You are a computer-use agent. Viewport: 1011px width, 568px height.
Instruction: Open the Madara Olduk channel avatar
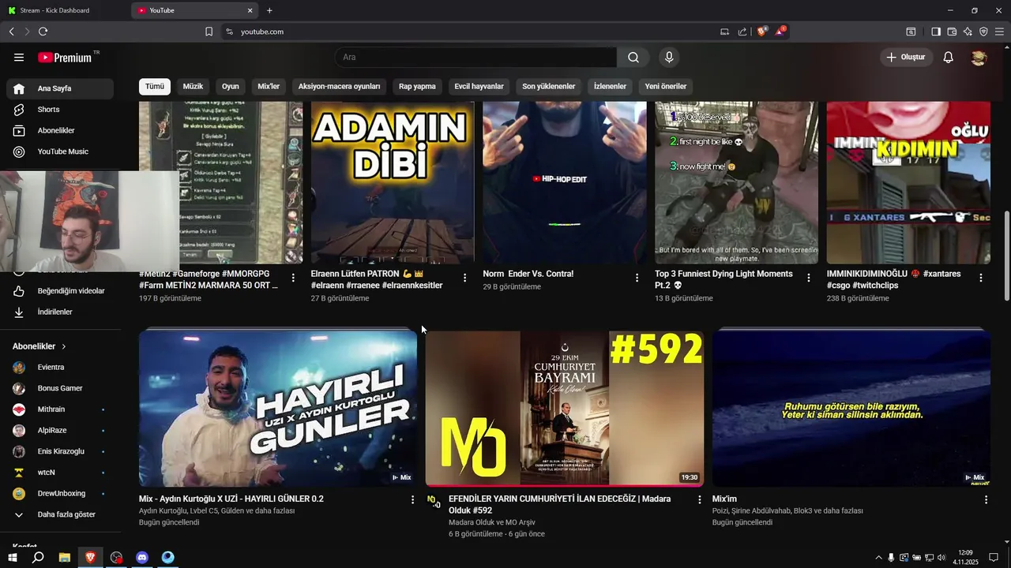(434, 501)
